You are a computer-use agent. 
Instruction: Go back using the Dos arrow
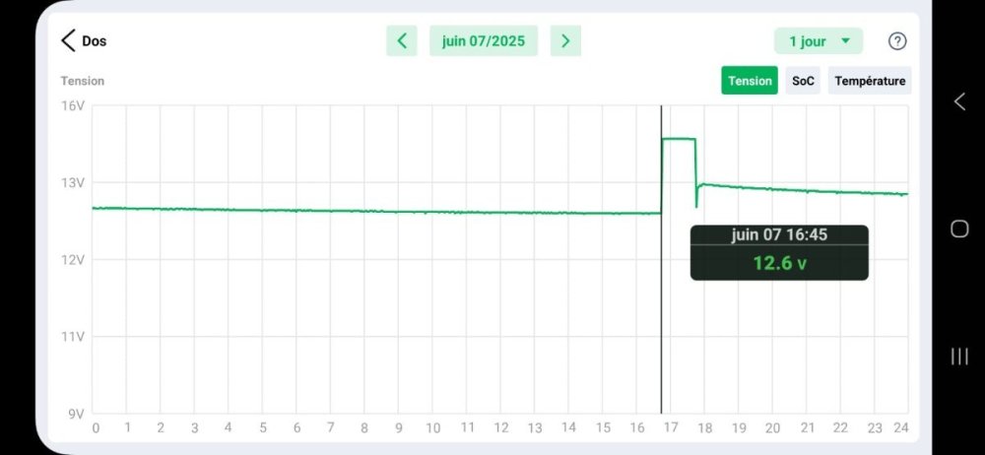68,40
